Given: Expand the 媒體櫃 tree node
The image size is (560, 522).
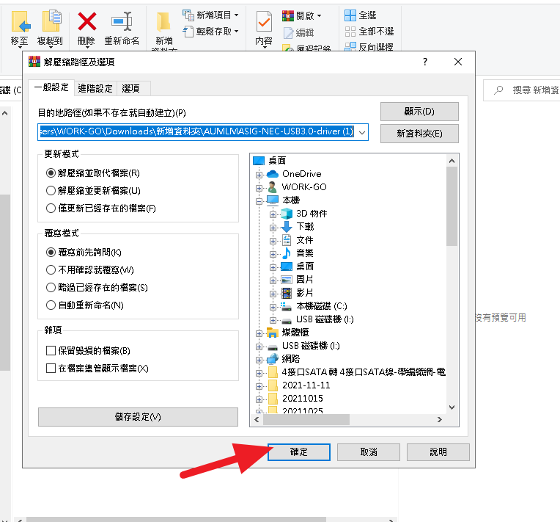Looking at the screenshot, I should (x=259, y=334).
